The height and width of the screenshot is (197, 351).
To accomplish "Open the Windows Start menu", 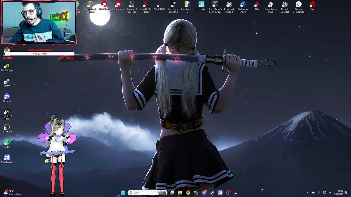I will tap(123, 193).
